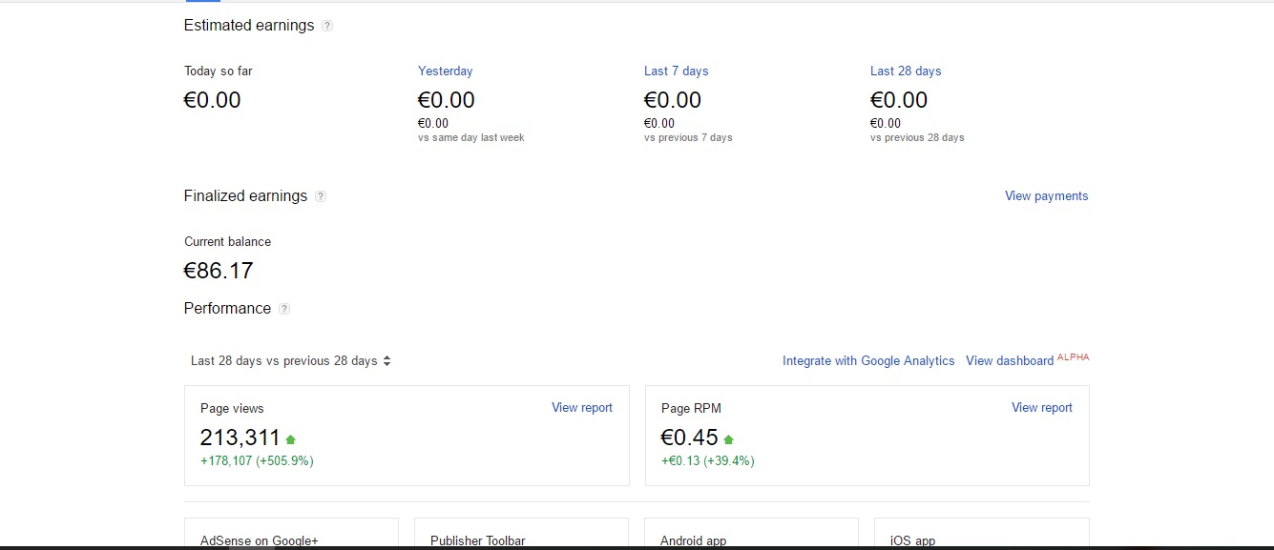
Task: Click the green up arrow beside Page views
Action: (x=291, y=439)
